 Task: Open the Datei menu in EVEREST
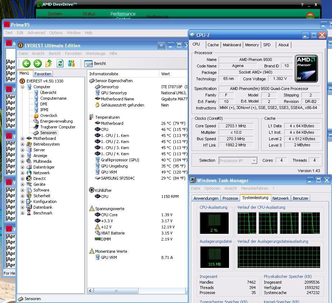tap(23, 53)
